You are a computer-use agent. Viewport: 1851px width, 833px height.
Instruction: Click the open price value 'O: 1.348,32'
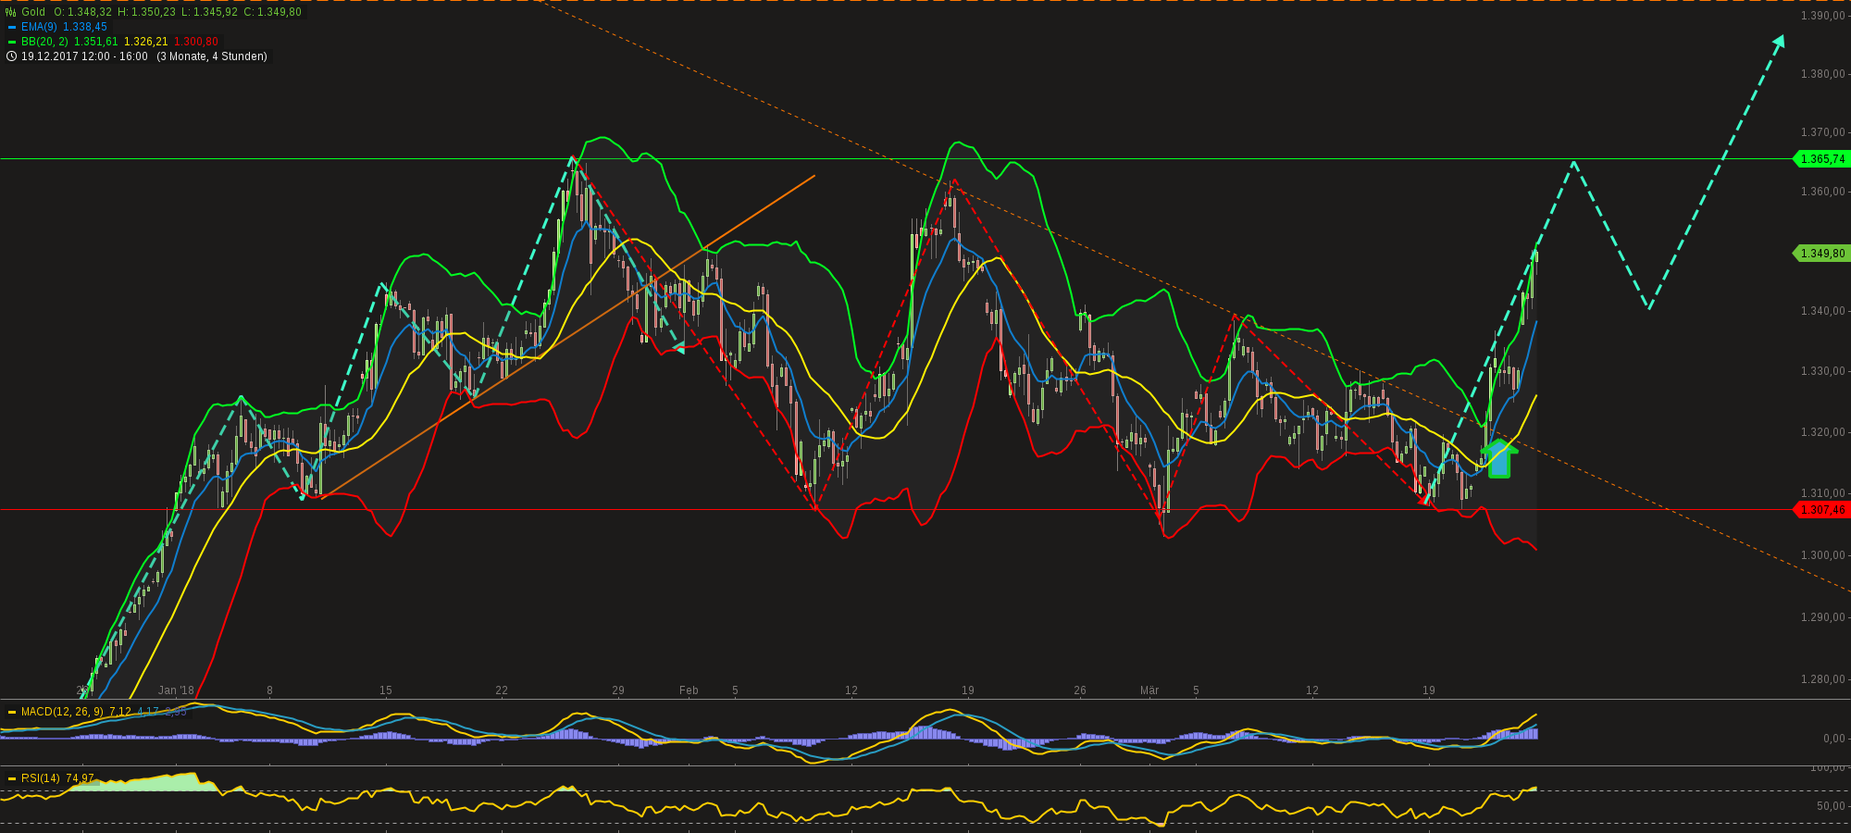(82, 12)
